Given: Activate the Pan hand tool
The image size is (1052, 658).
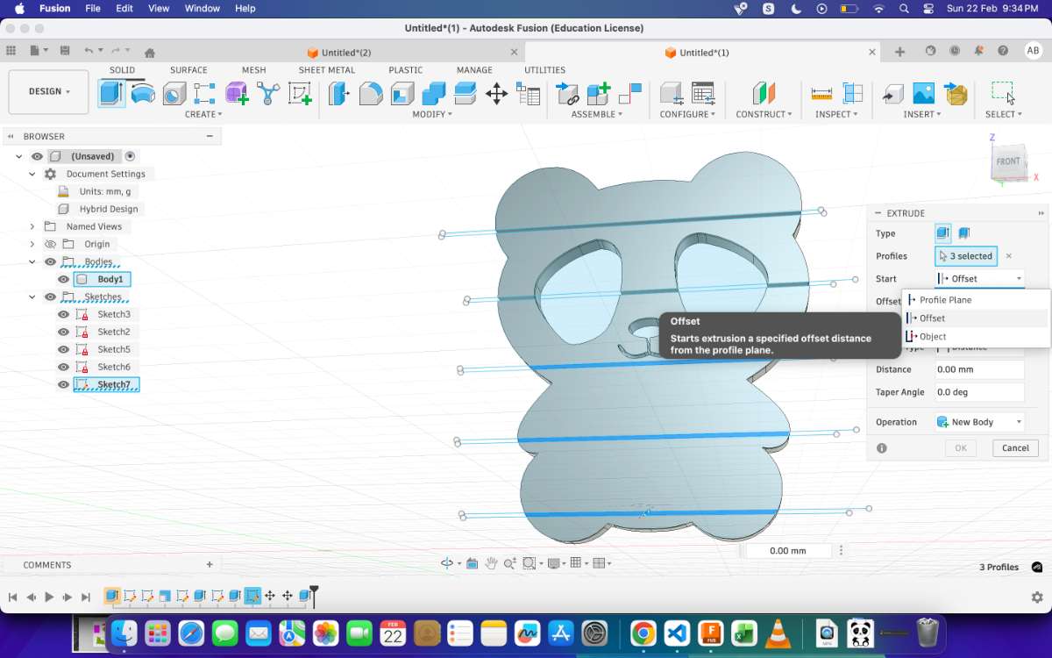Looking at the screenshot, I should (x=491, y=563).
